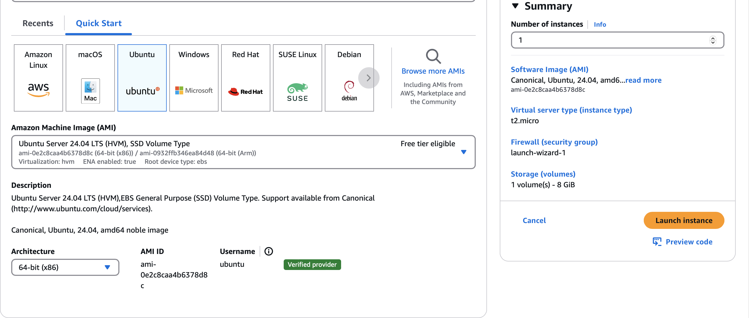This screenshot has height=318, width=749.
Task: Select the Red Hat AMI card
Action: [245, 78]
